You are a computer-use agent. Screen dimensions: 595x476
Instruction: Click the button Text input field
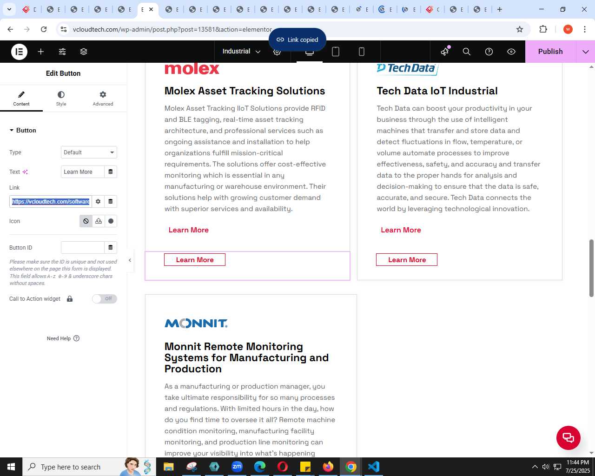tap(83, 172)
